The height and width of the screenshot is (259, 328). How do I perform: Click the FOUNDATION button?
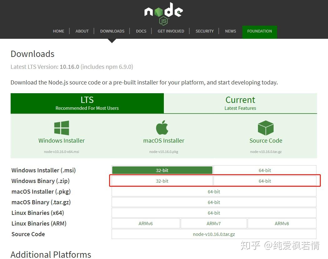tap(260, 32)
